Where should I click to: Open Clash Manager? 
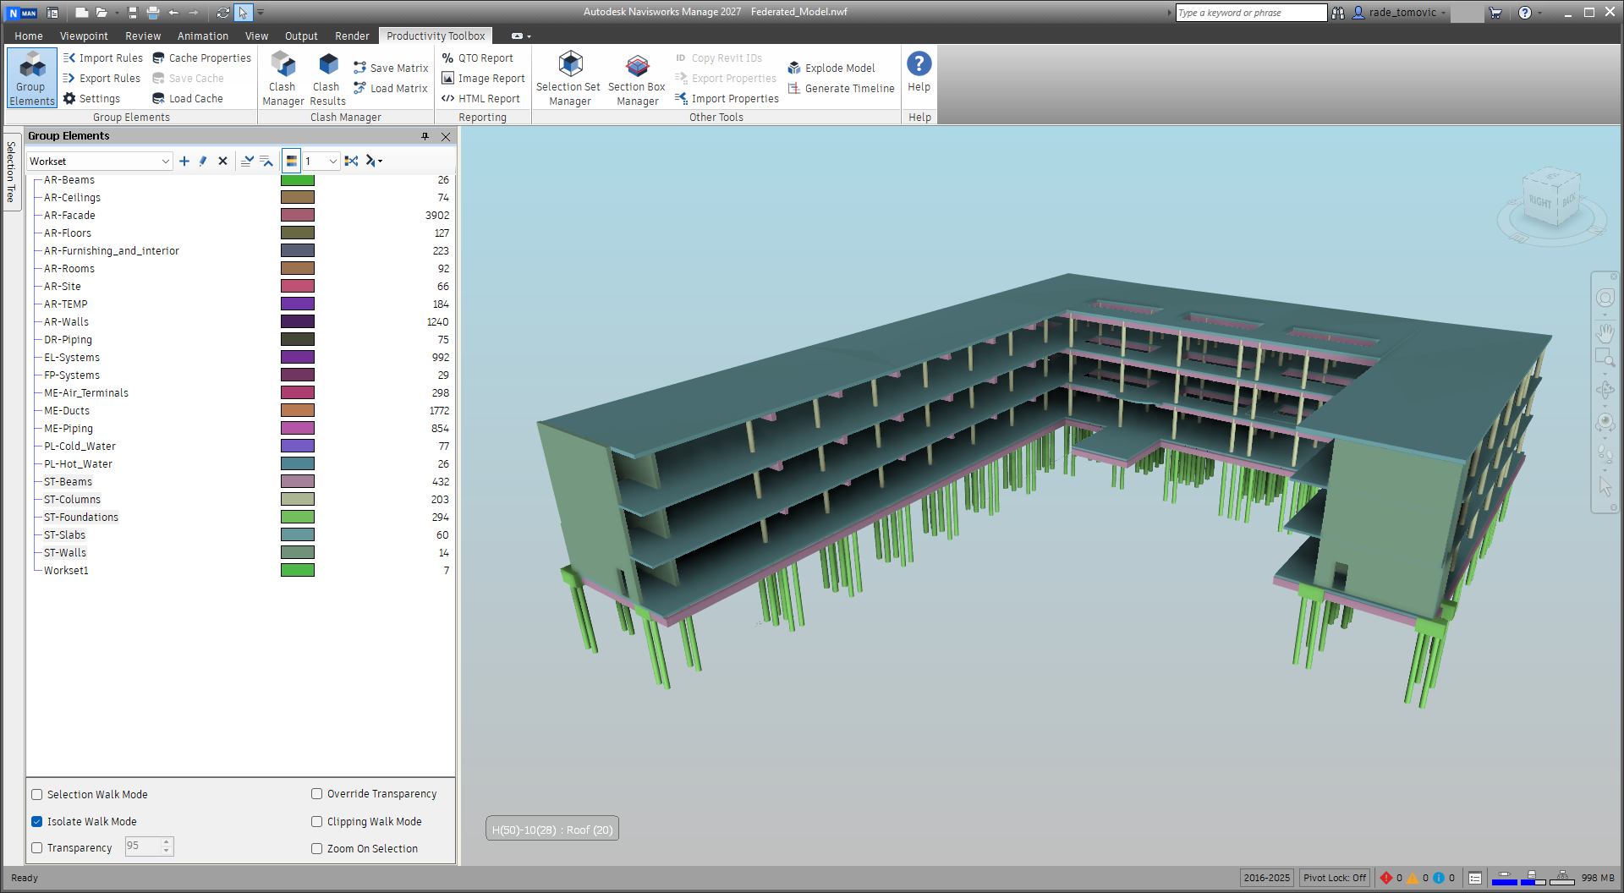pos(283,78)
